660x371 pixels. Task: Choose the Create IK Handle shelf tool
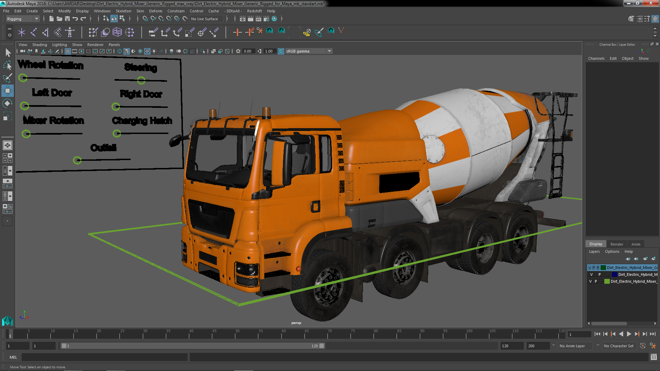pyautogui.click(x=46, y=32)
